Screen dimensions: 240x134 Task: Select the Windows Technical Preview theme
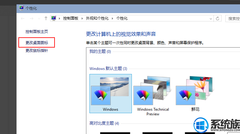coord(153,96)
